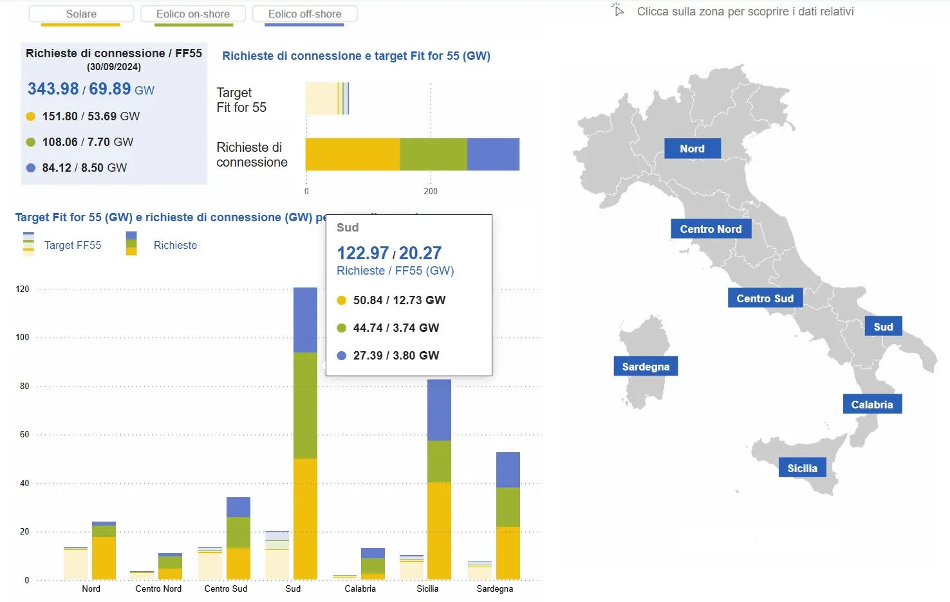Click the 151.80 / 53.69 GW solar value

pos(91,116)
